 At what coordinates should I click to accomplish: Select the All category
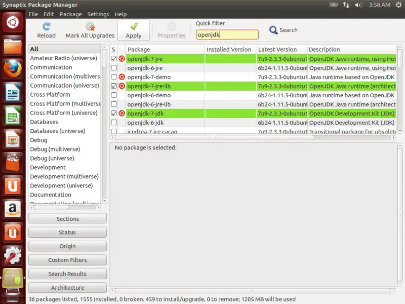[x=64, y=49]
